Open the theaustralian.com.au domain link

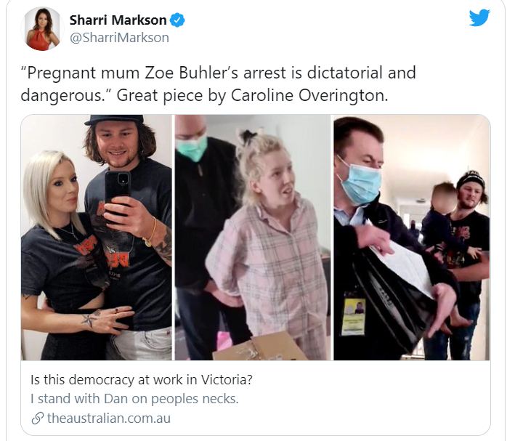point(109,418)
